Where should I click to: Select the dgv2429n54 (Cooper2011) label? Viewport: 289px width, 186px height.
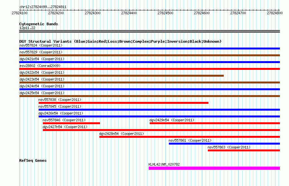[x=172, y=120]
